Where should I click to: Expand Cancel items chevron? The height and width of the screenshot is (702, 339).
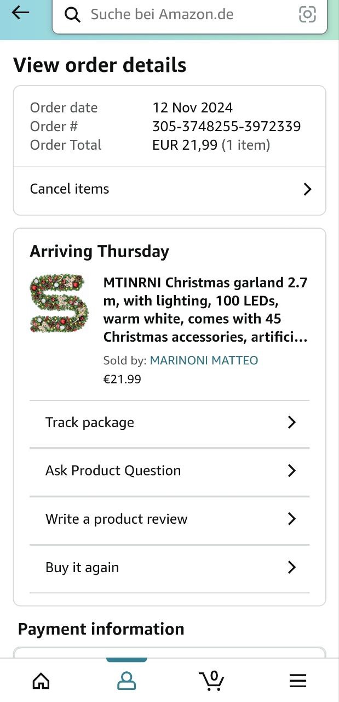pyautogui.click(x=307, y=189)
